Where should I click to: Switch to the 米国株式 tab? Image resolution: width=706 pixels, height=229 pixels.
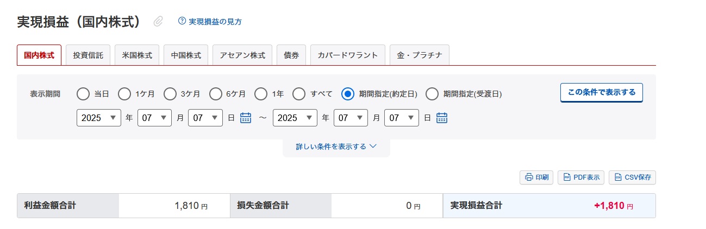137,55
